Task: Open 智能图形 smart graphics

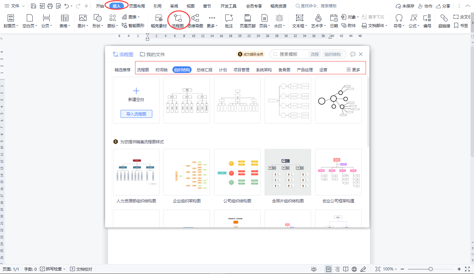Action: 133,25
